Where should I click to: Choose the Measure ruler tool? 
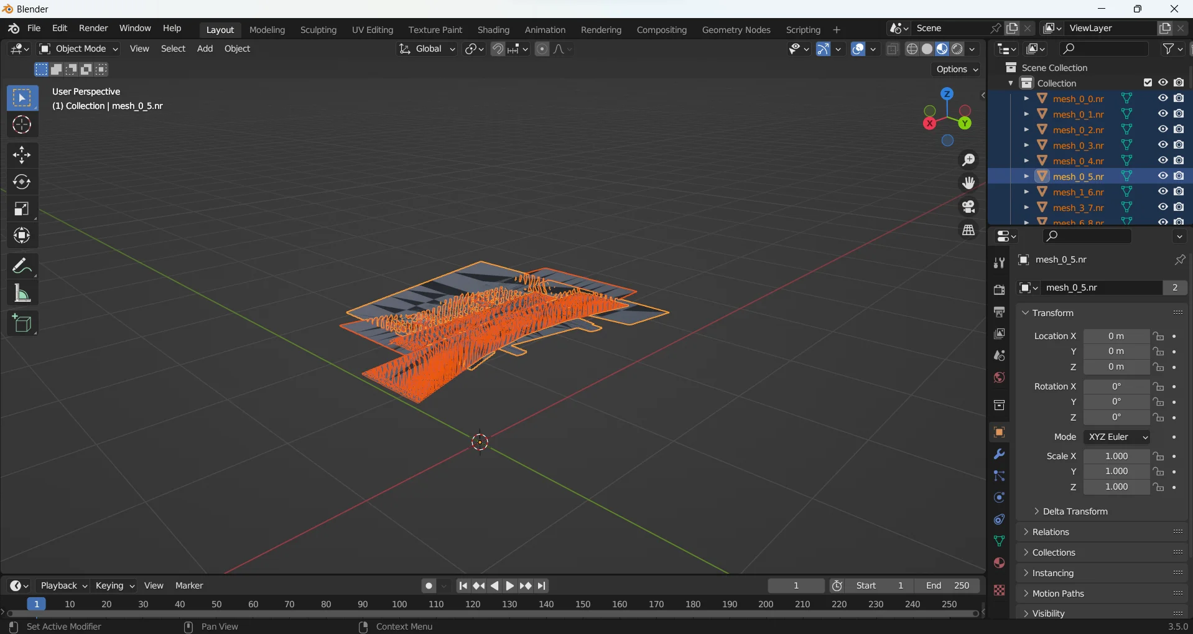[x=22, y=293]
